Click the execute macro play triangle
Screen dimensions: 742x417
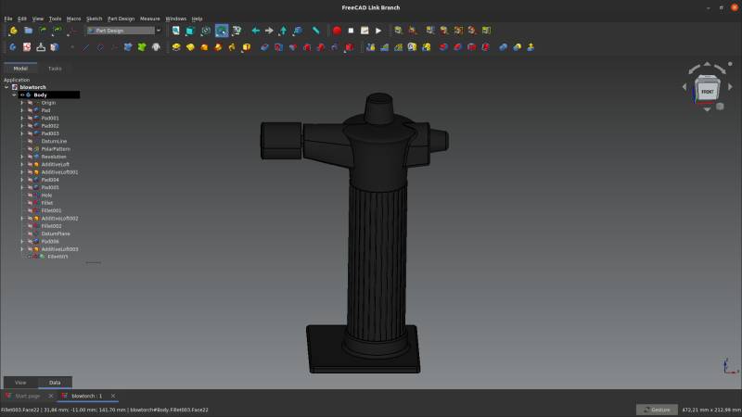coord(378,31)
